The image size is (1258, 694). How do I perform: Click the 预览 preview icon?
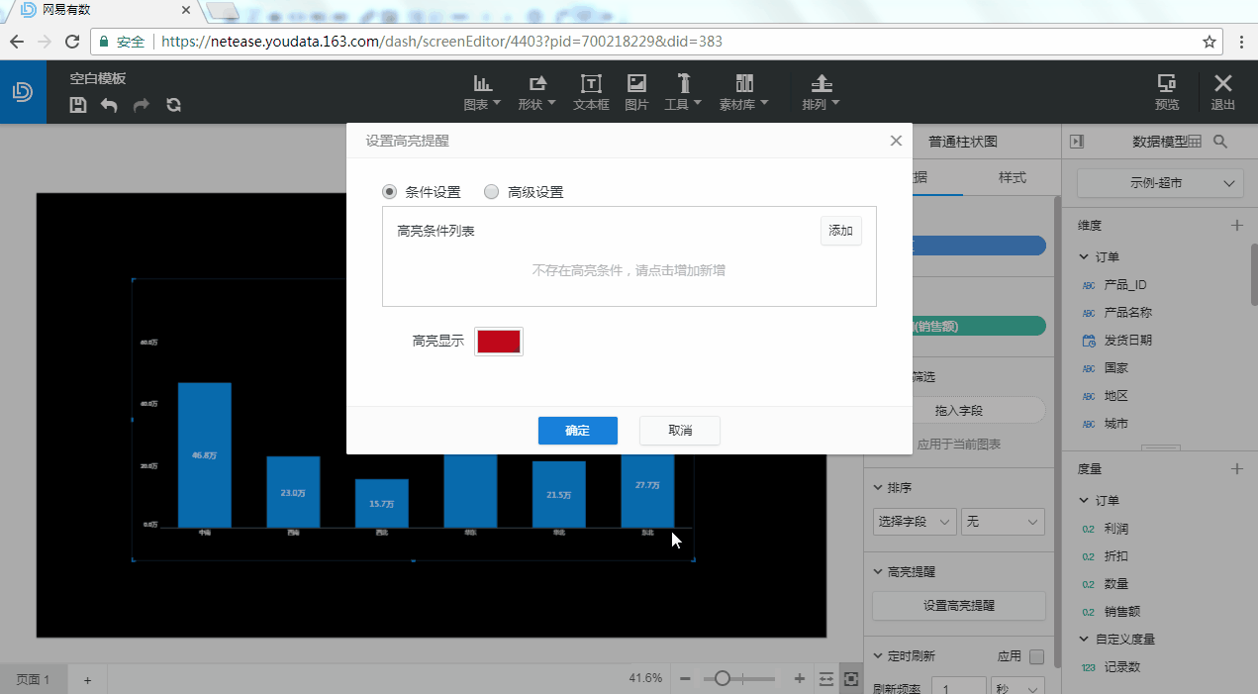tap(1167, 92)
